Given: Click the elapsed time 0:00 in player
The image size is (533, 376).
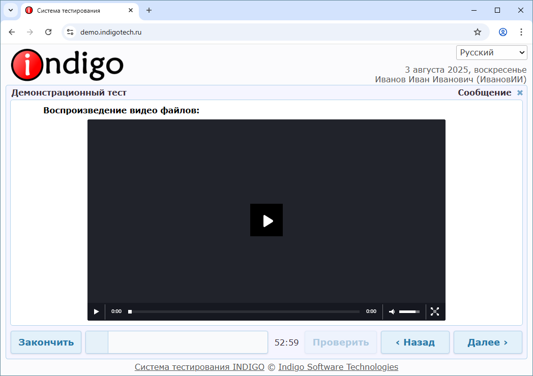Looking at the screenshot, I should click(x=116, y=311).
